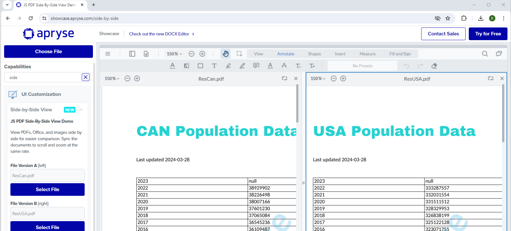The height and width of the screenshot is (231, 511).
Task: Open the ResUSA.pdf pane zoom dropdown
Action: [318, 78]
